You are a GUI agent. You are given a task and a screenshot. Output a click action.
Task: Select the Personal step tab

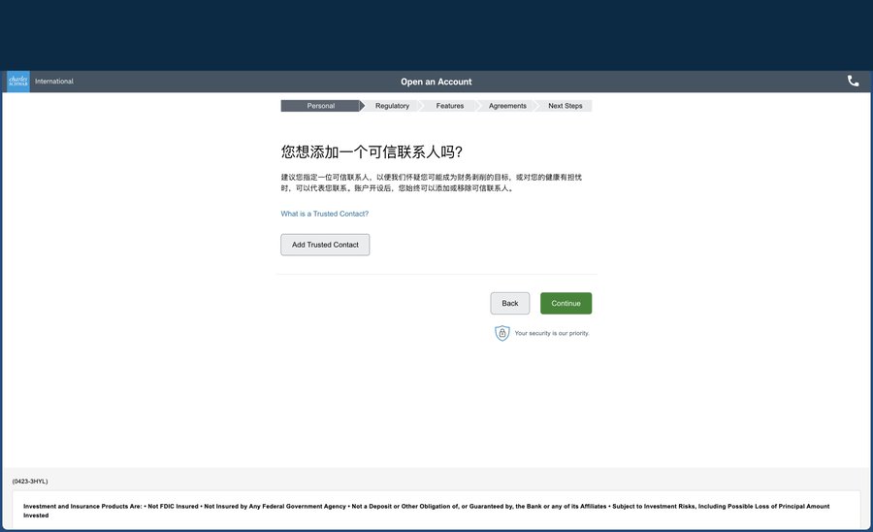[321, 106]
